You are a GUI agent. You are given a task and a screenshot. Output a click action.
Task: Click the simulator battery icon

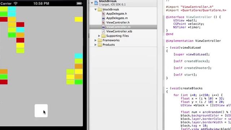(x=79, y=3)
